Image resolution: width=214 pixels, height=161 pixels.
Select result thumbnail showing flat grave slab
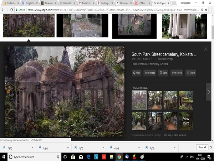(x=82, y=26)
